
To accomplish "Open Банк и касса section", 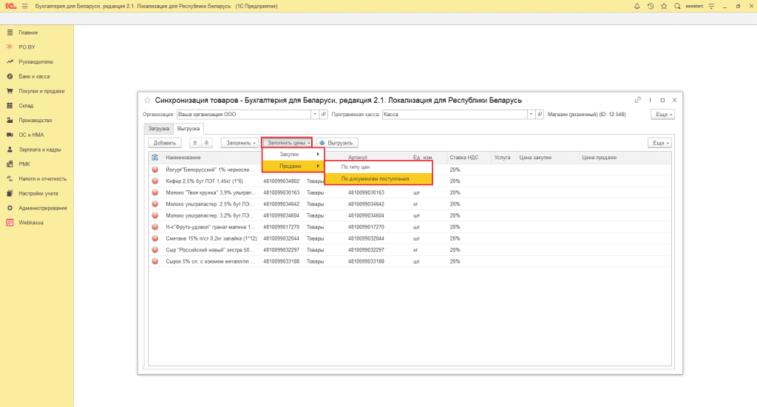I will pos(34,76).
